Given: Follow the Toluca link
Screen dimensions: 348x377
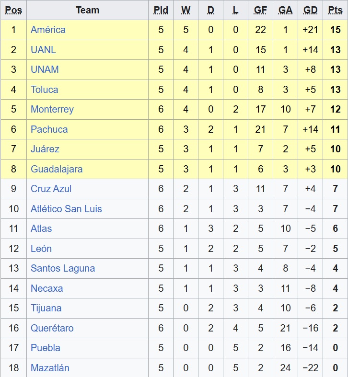Looking at the screenshot, I should pyautogui.click(x=44, y=90).
